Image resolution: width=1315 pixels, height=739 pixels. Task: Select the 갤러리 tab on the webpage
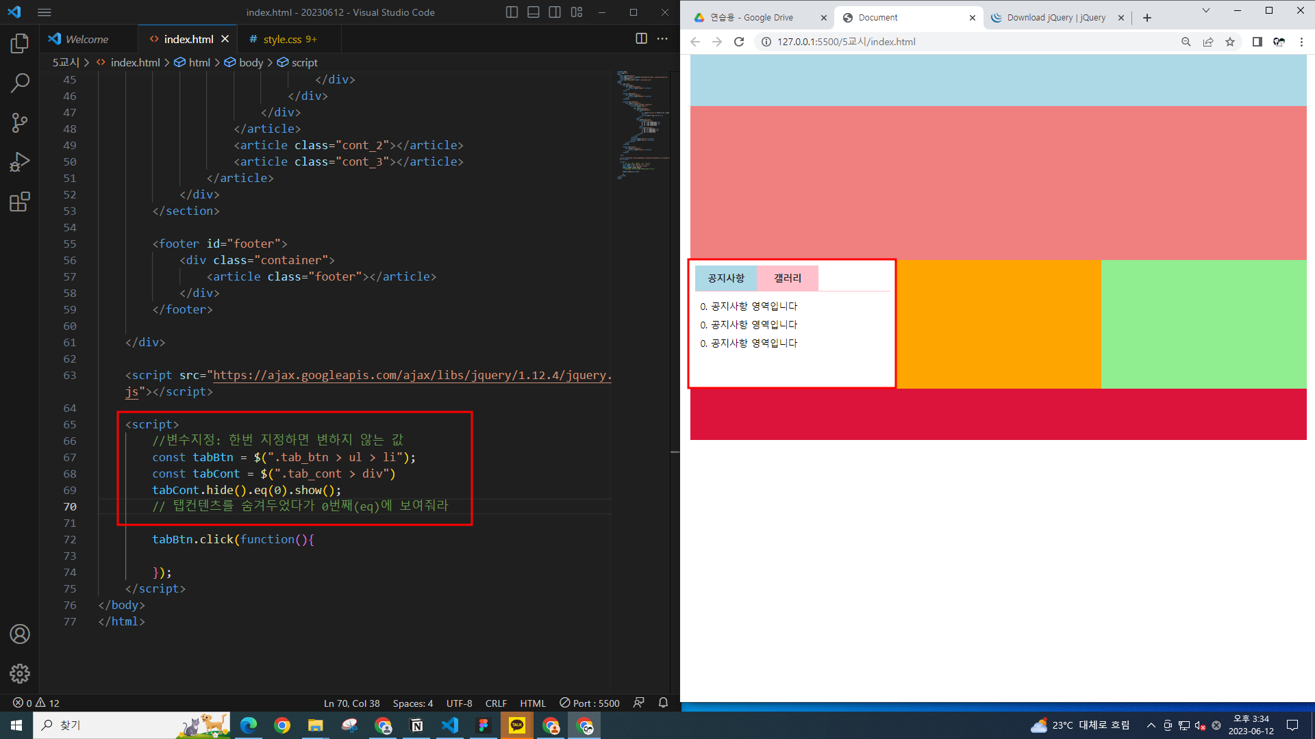click(788, 278)
